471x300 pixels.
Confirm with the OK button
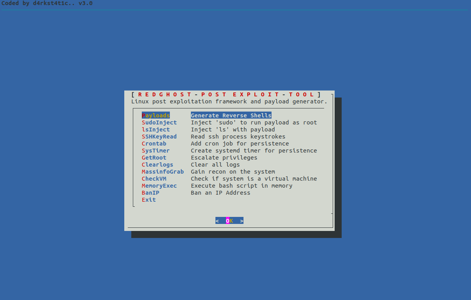(229, 221)
